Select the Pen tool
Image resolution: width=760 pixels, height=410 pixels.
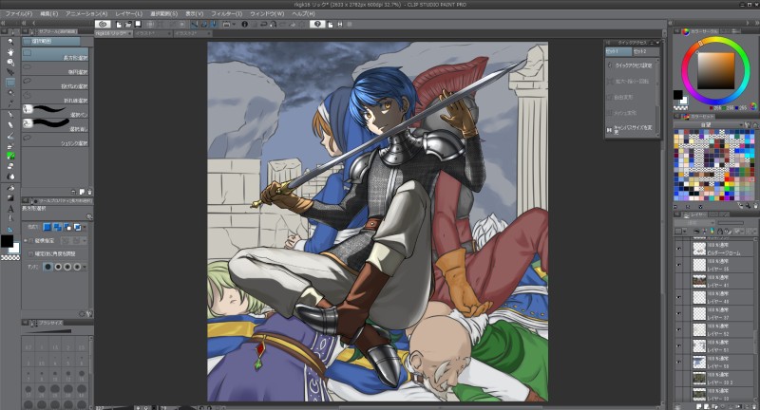(x=10, y=115)
